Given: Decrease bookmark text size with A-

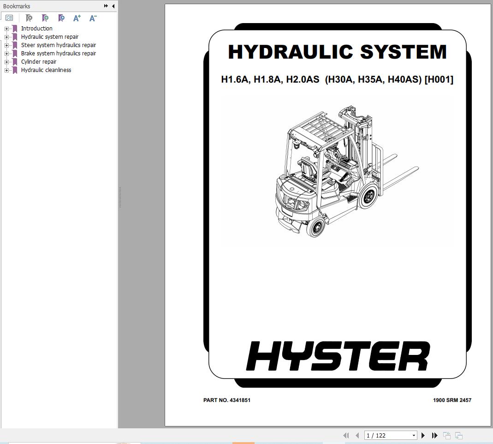Looking at the screenshot, I should (x=93, y=18).
